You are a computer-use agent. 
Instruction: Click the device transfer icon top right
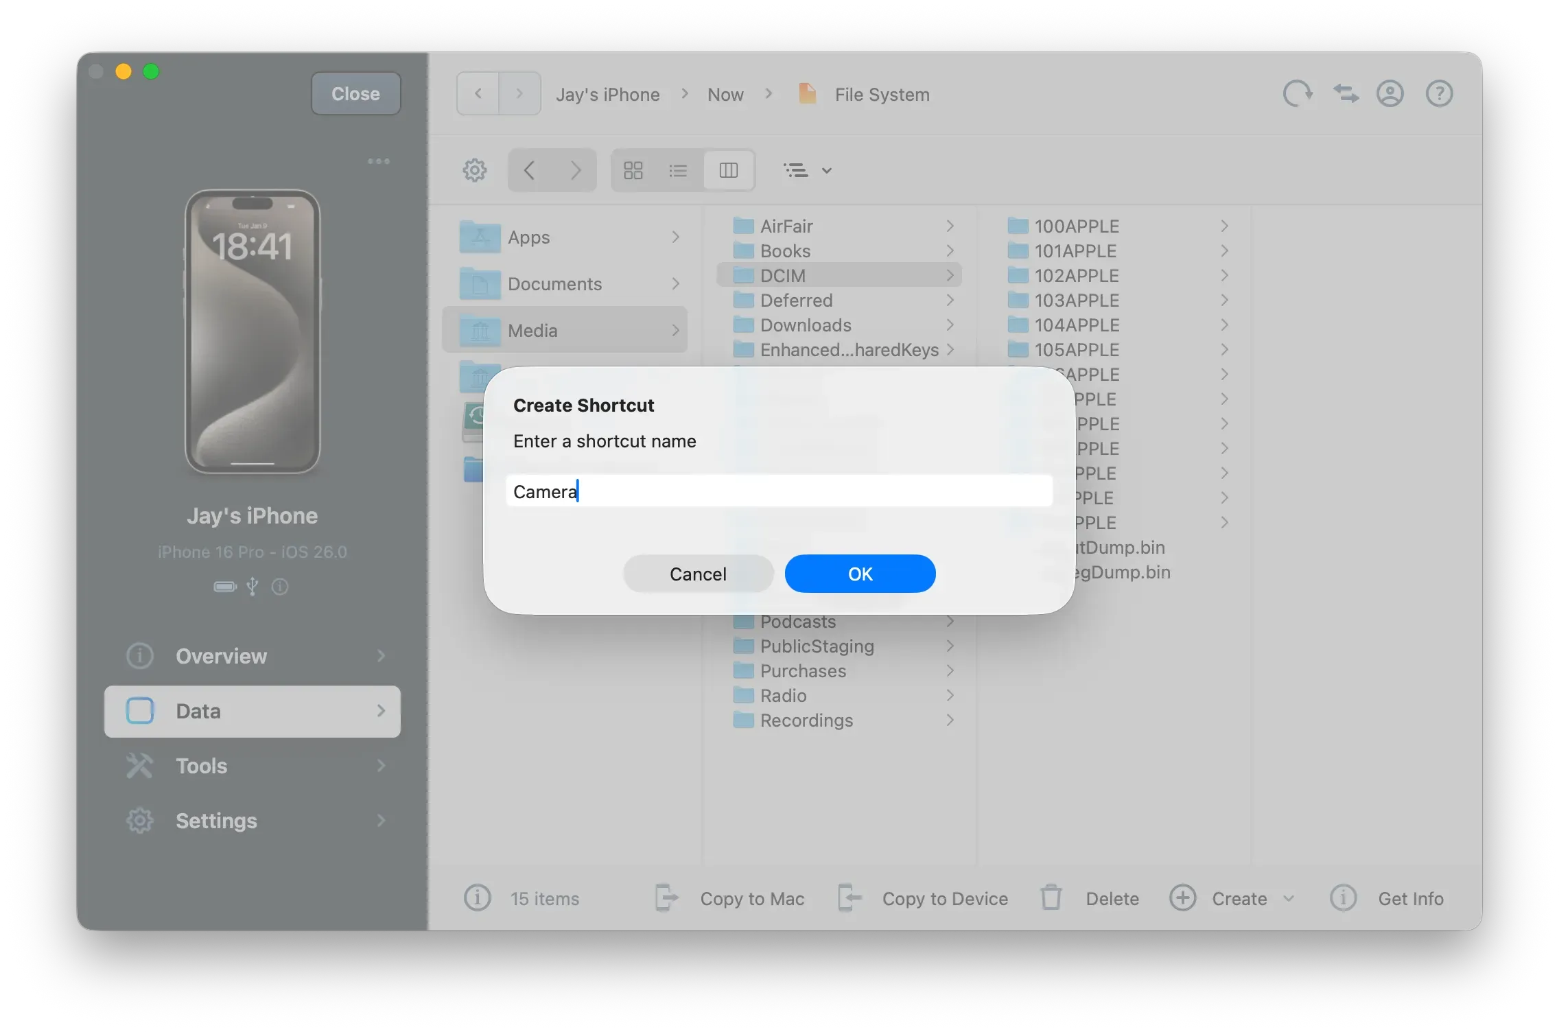coord(1345,93)
